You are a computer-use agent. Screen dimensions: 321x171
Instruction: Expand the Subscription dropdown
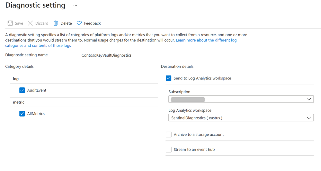[308, 99]
